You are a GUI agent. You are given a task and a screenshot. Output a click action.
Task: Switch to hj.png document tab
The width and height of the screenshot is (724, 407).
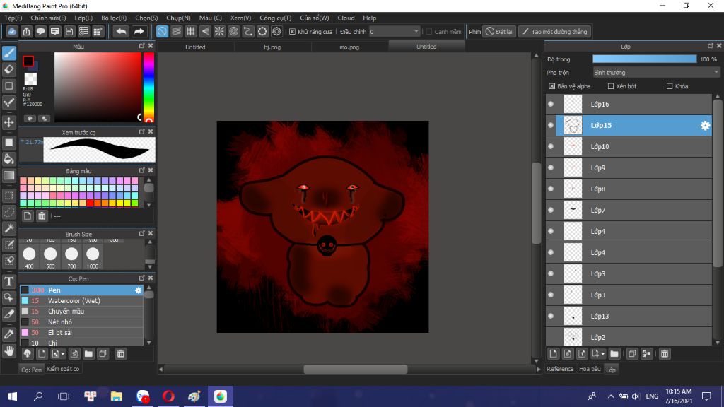click(272, 47)
